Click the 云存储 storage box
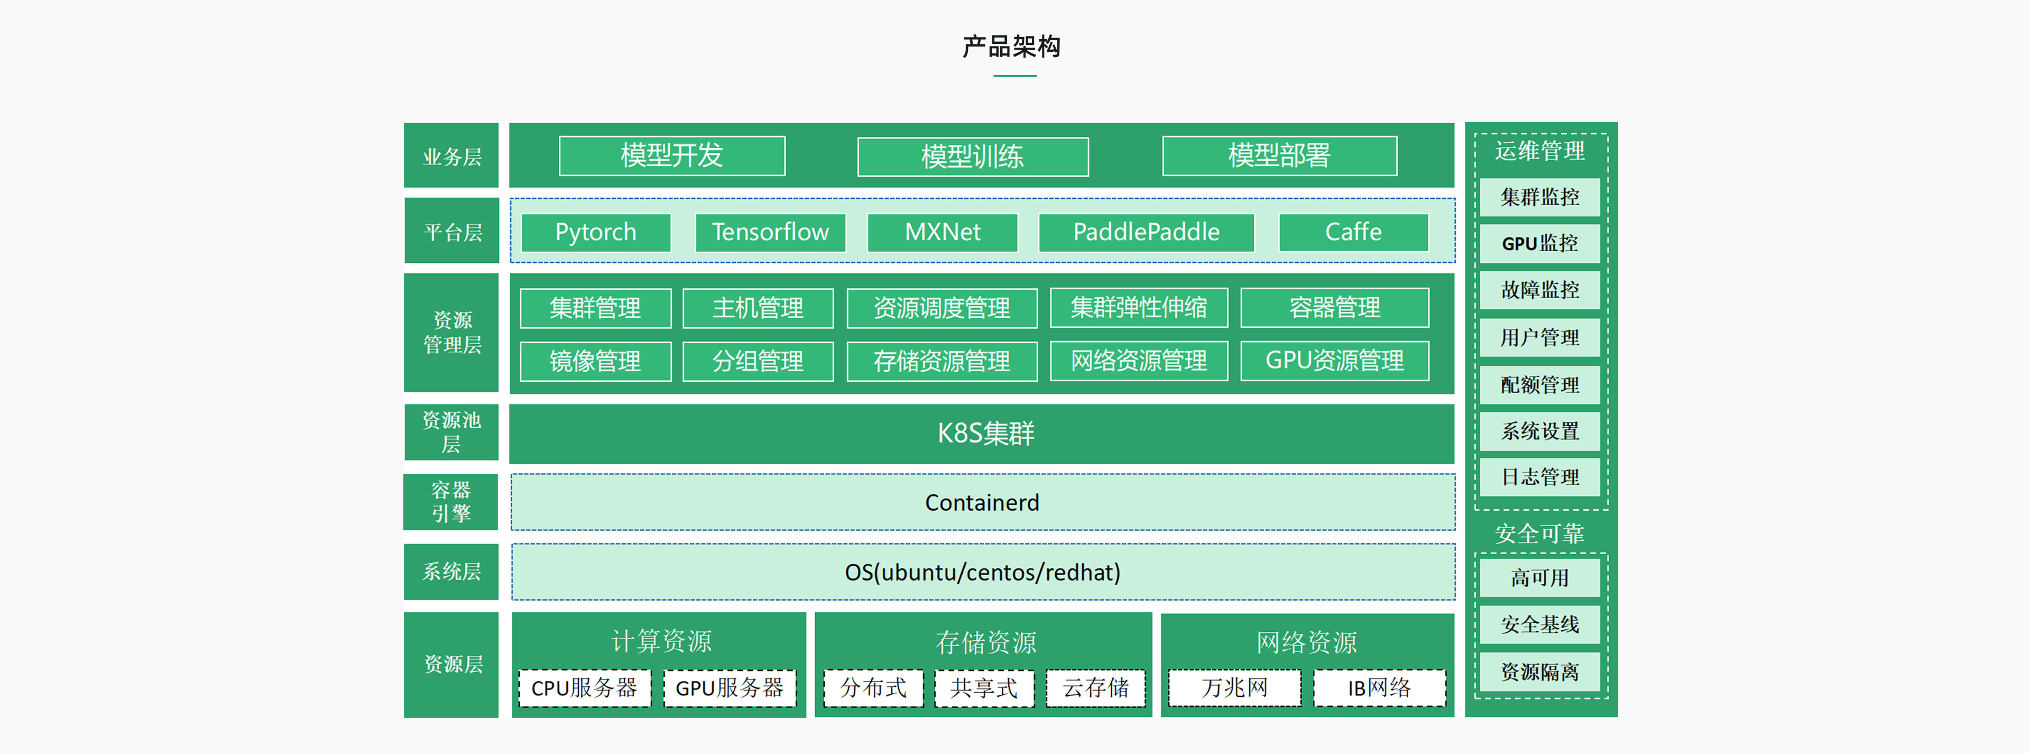 (x=1095, y=687)
